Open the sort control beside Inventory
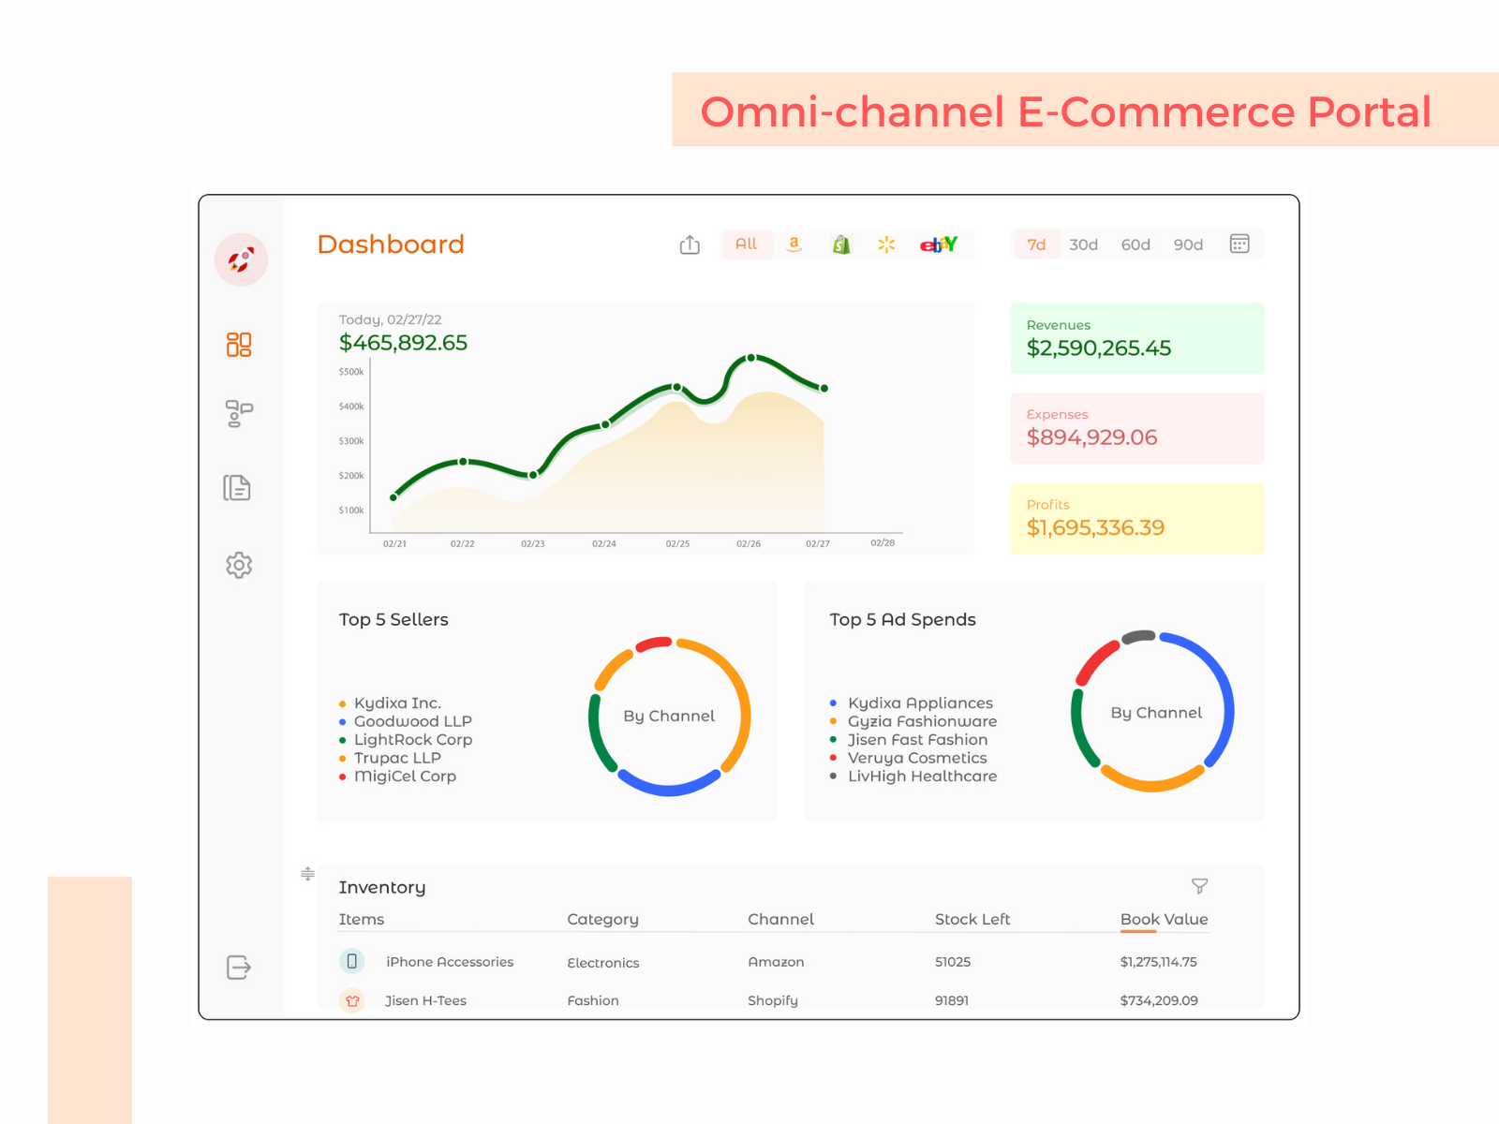 click(x=307, y=873)
